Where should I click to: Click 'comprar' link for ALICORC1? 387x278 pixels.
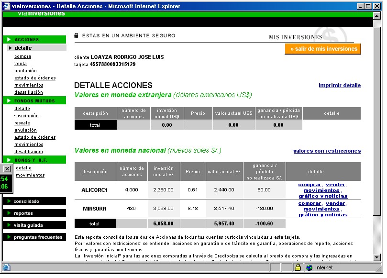[x=310, y=184]
